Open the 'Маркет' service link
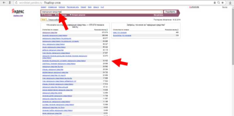 point(83,7)
